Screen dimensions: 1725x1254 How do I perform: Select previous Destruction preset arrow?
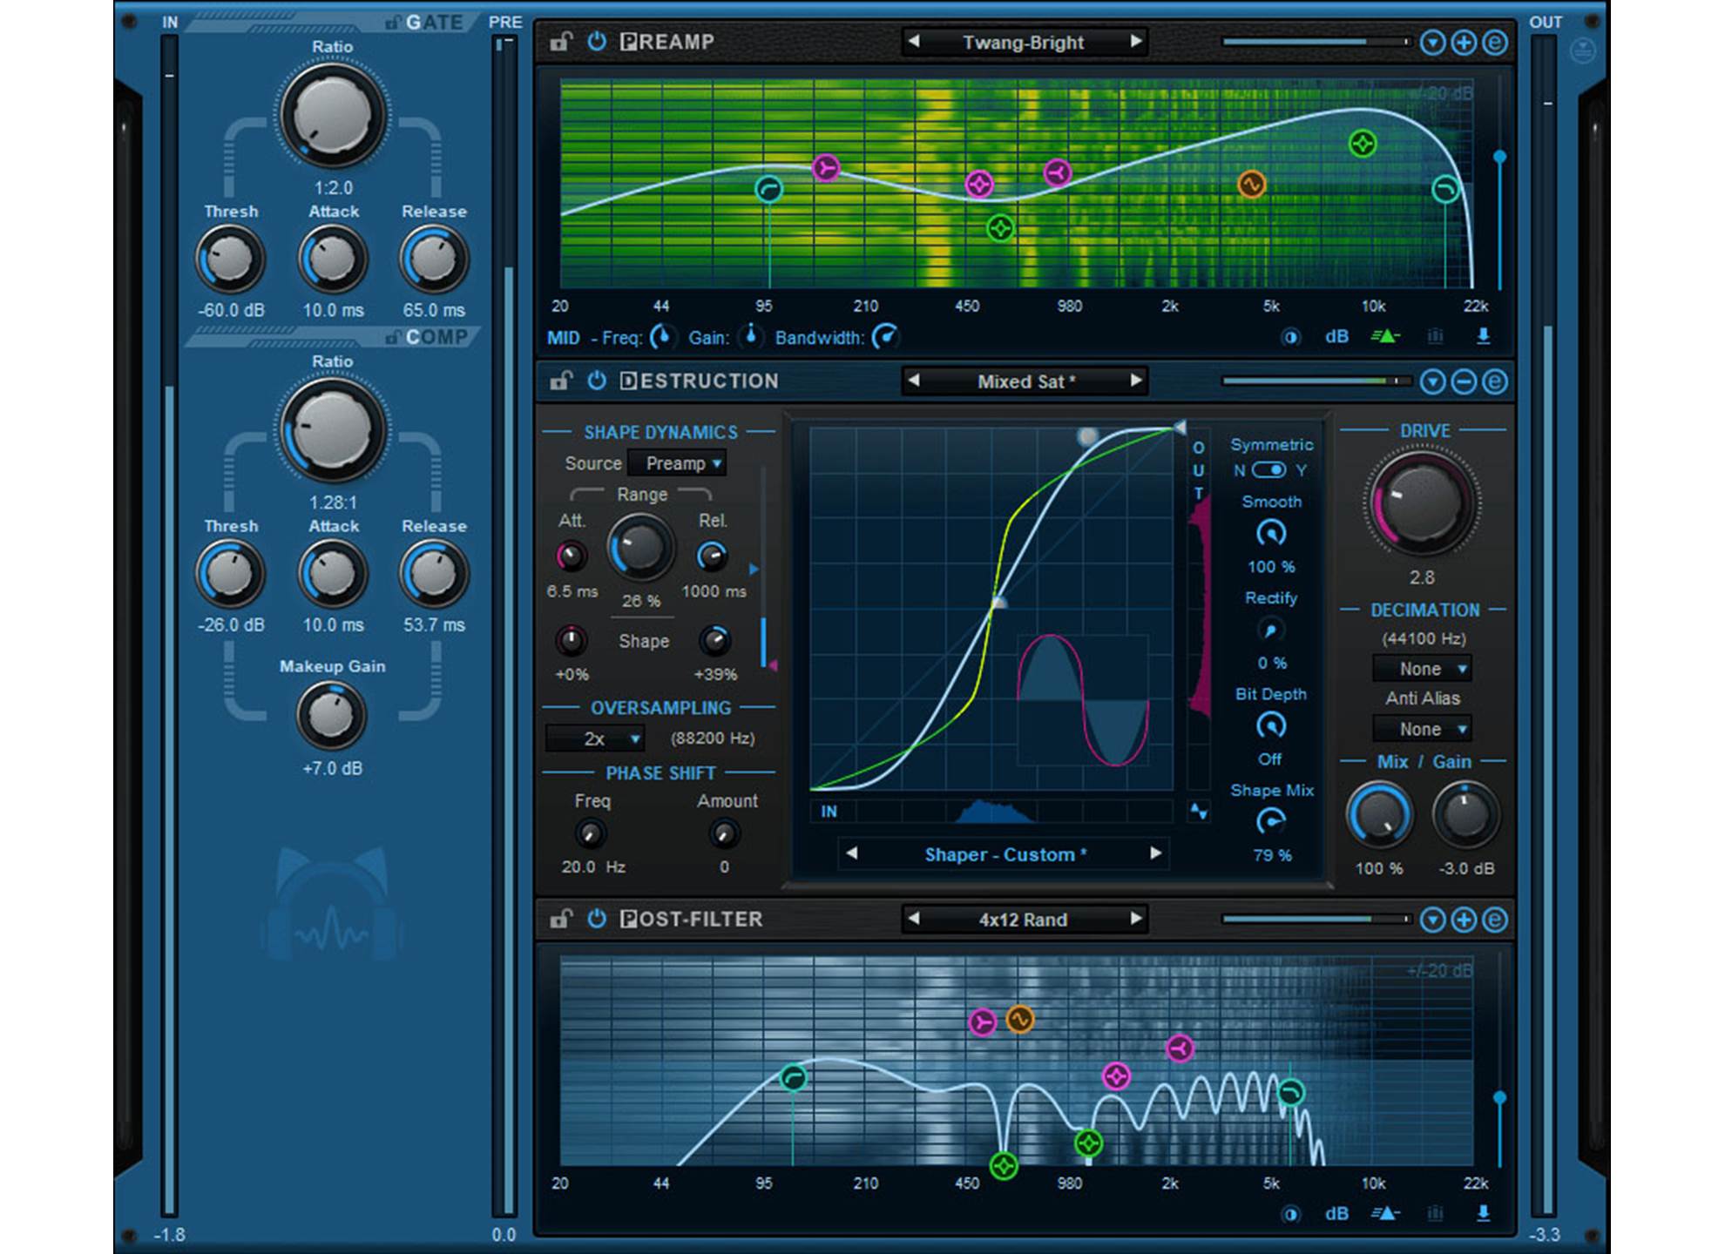pos(913,381)
